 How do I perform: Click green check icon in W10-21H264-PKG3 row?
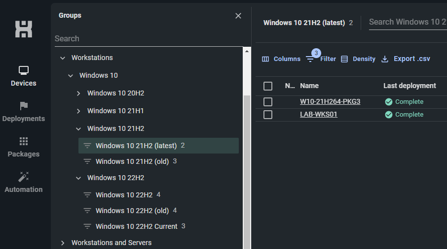click(389, 102)
